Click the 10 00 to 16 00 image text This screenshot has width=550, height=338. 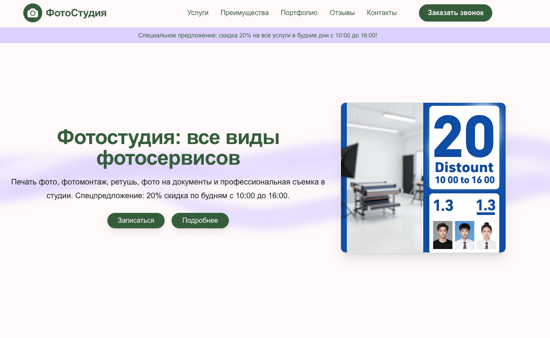point(465,180)
